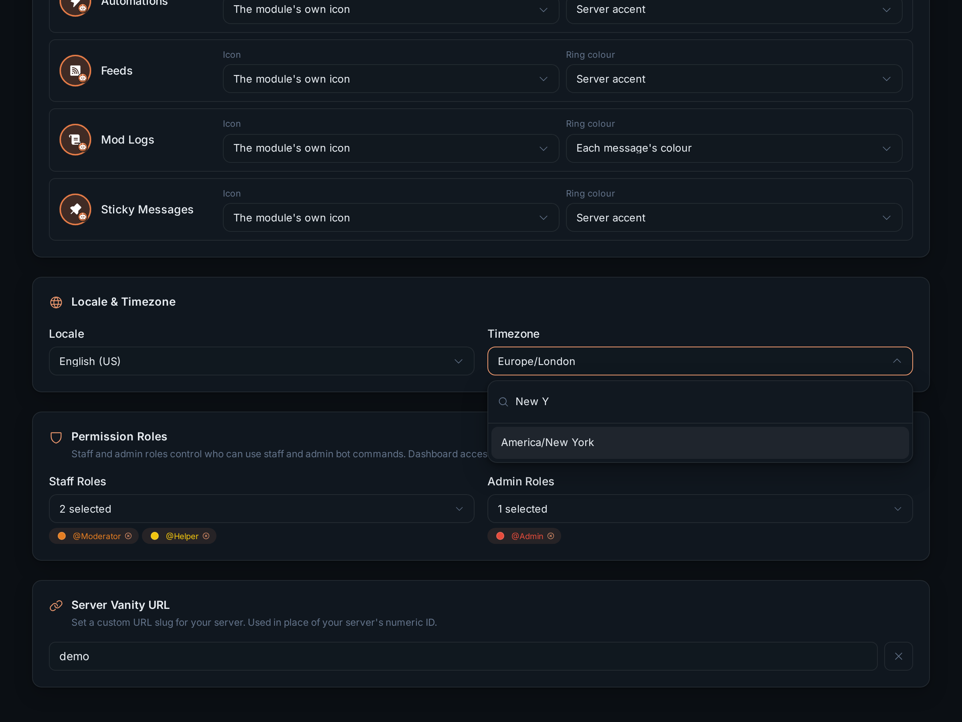The width and height of the screenshot is (962, 722).
Task: Expand the Admin Roles 1 selected dropdown
Action: (700, 509)
